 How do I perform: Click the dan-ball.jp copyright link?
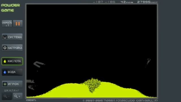point(120,101)
